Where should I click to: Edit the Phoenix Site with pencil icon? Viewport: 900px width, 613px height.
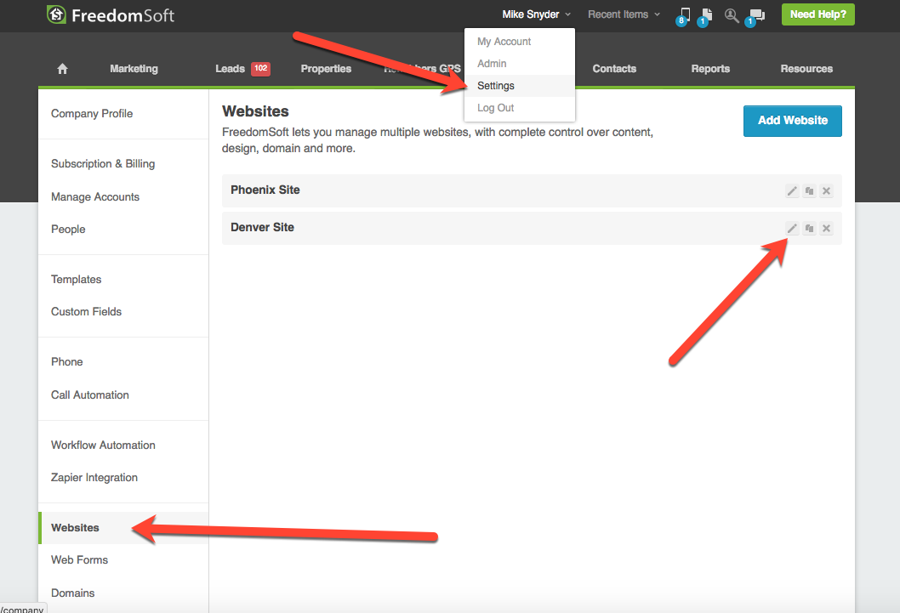point(792,191)
